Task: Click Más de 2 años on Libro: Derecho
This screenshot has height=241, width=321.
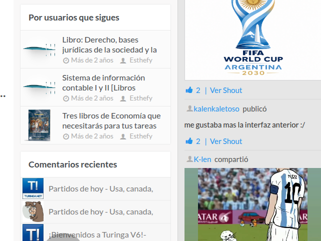Action: point(92,60)
